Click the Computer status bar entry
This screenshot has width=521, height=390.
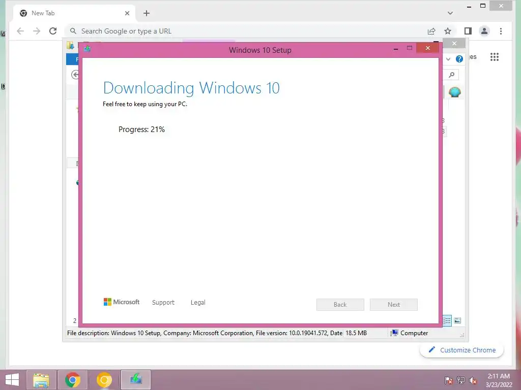(410, 333)
